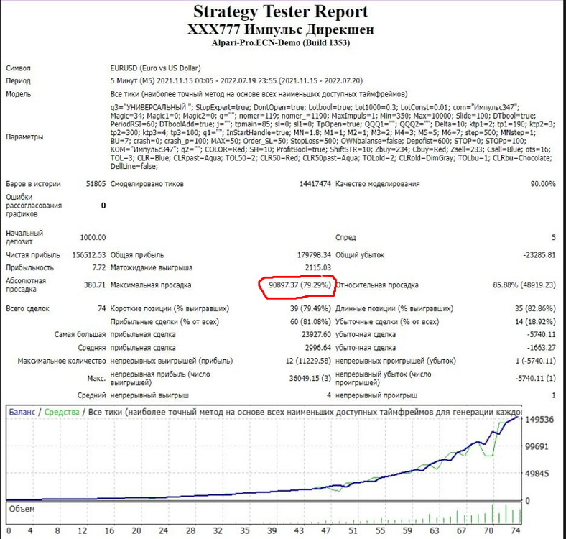The width and height of the screenshot is (566, 539).
Task: Click 'Длинные позиции' value 35 (82.86%)
Action: [x=535, y=308]
